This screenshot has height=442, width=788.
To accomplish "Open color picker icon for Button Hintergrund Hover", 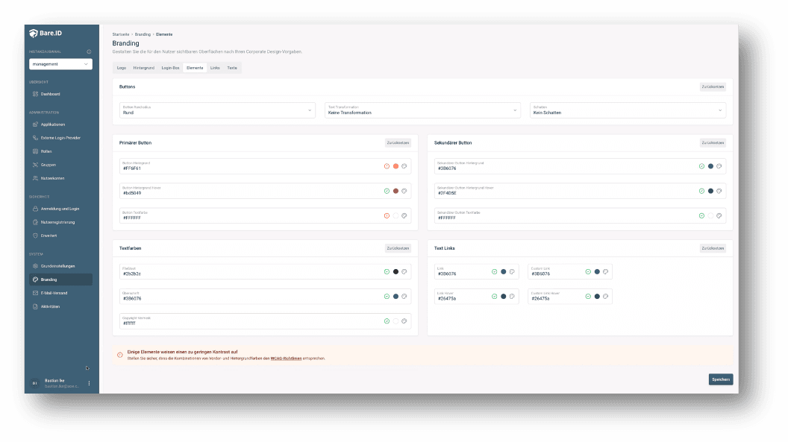I will pos(404,191).
